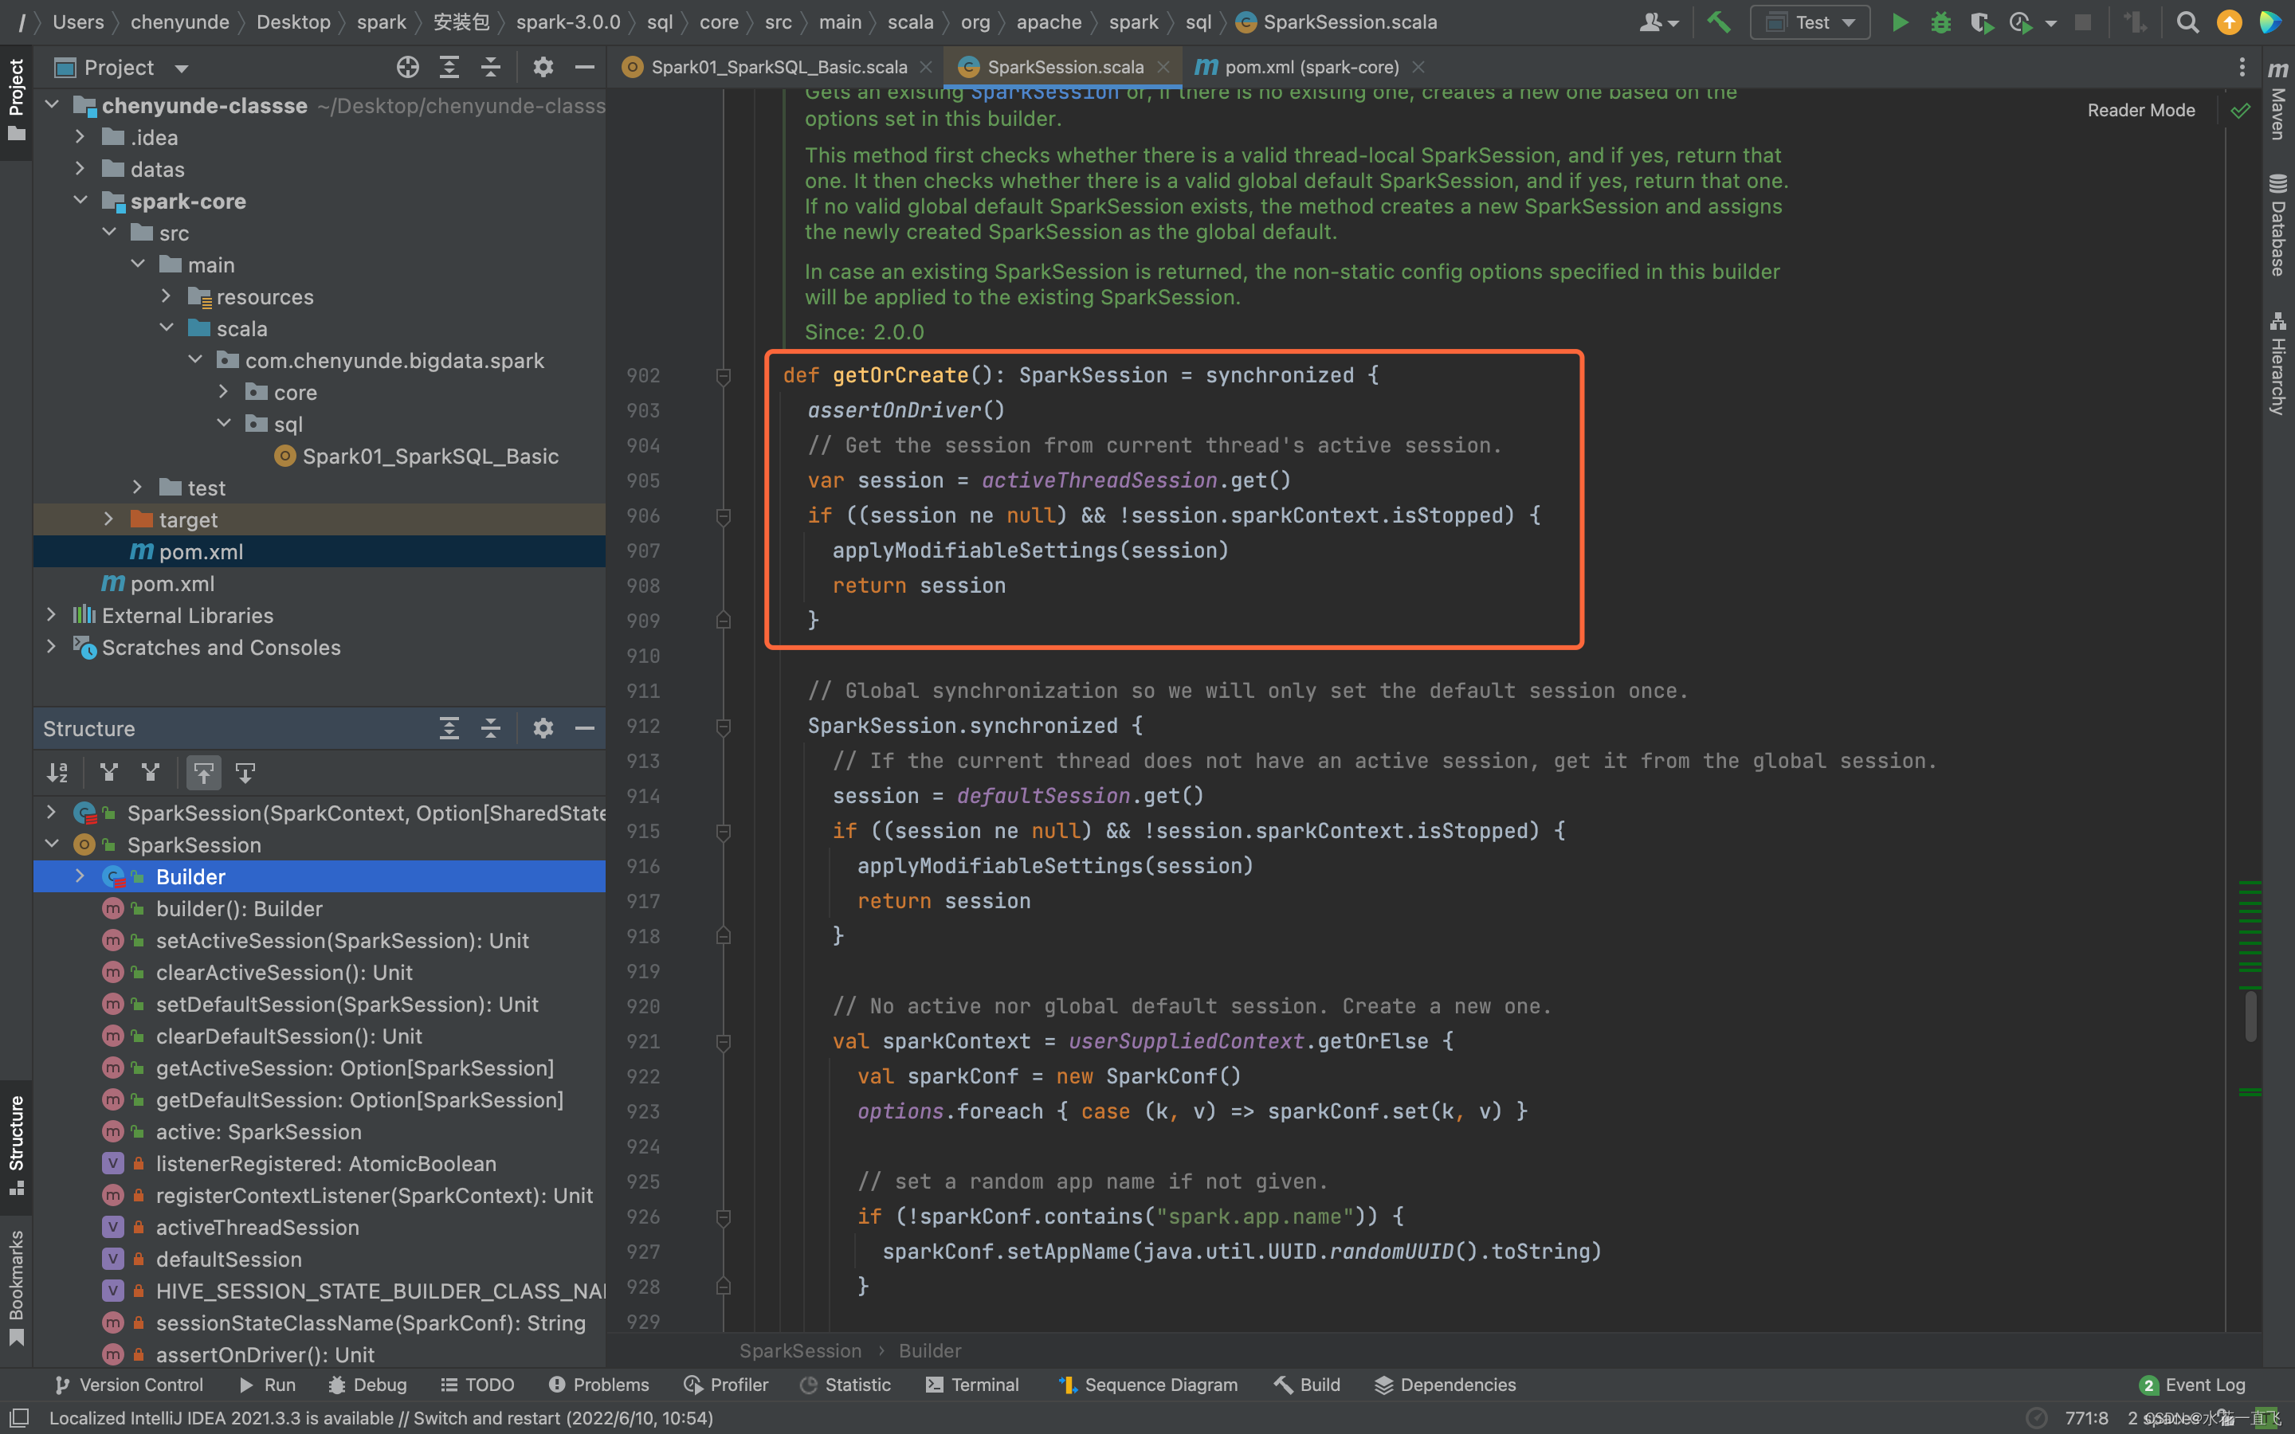Click cursor position 771:8 indicator
This screenshot has height=1434, width=2295.
[x=2086, y=1418]
